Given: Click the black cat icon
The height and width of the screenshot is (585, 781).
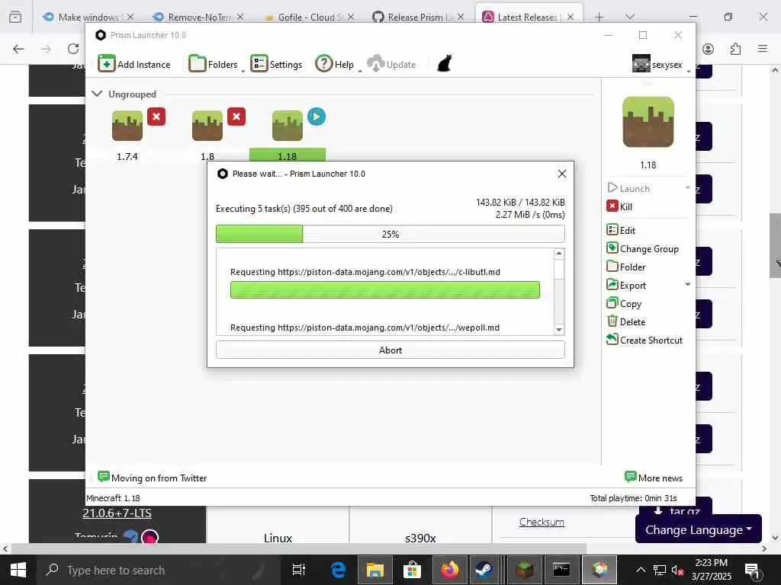Looking at the screenshot, I should 445,64.
